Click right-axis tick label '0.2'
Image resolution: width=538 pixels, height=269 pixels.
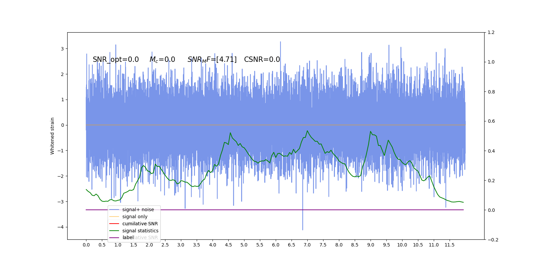pos(491,181)
